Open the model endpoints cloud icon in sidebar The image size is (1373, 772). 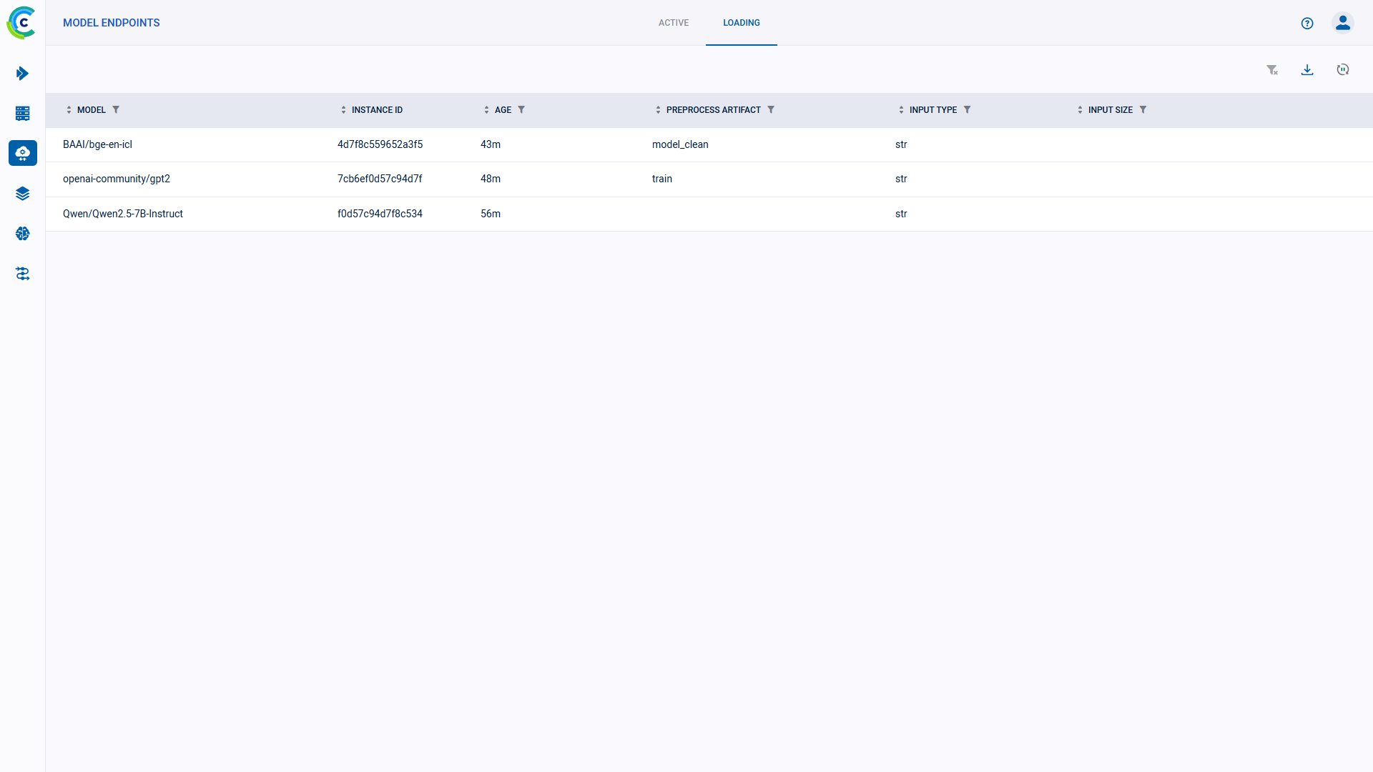coord(22,153)
